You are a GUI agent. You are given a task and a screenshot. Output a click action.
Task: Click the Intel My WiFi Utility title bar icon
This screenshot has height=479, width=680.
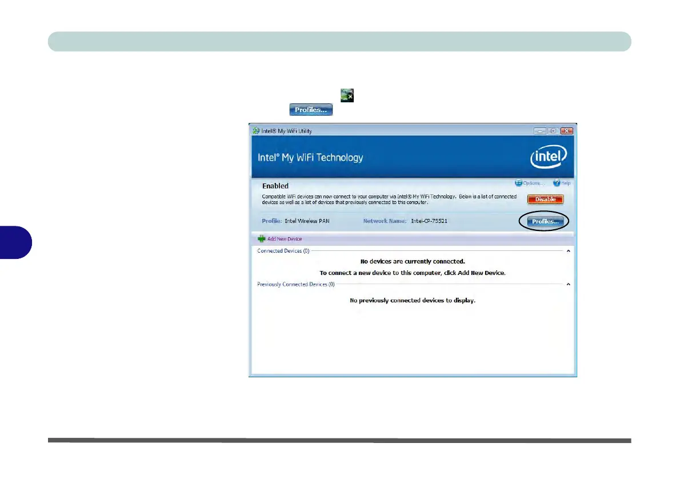[256, 130]
